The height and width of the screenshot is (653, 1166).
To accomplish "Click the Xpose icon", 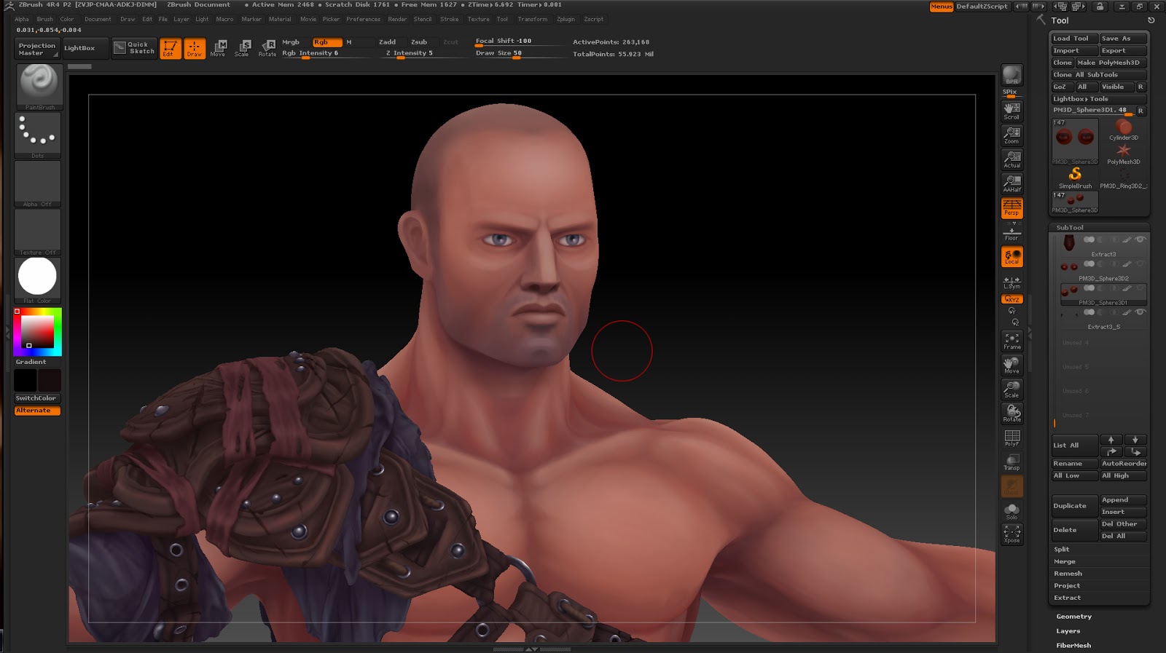I will [1012, 534].
